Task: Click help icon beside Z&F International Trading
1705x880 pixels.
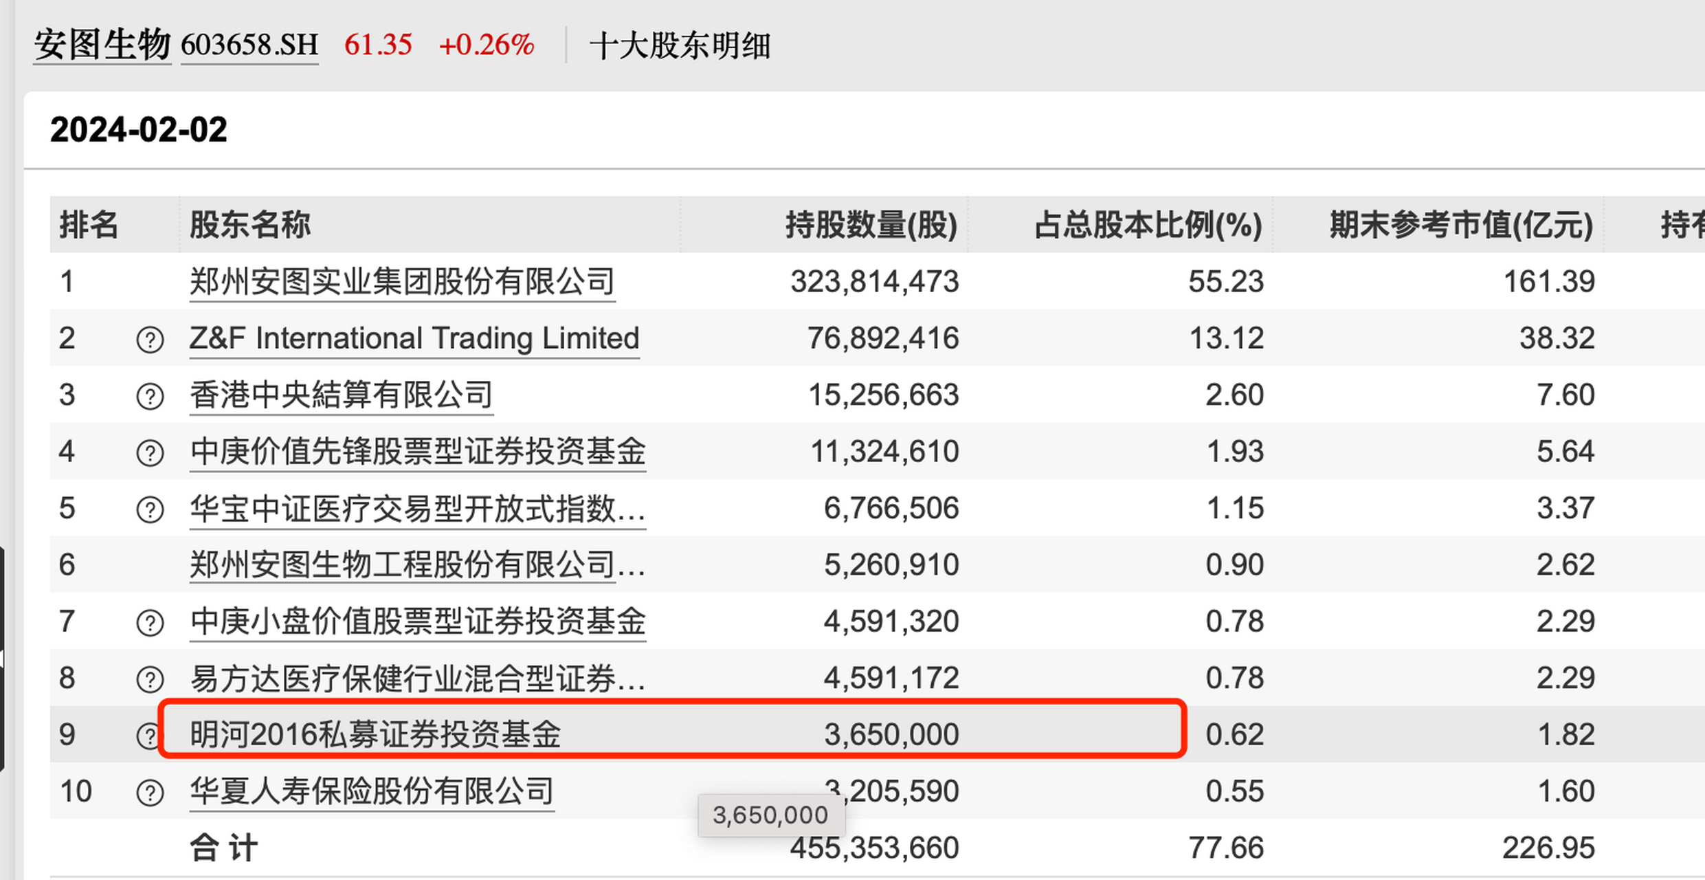Action: click(150, 340)
